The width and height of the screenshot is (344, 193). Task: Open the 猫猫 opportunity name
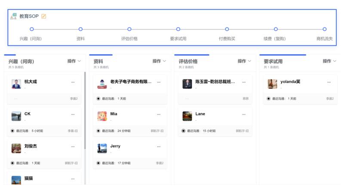[x=28, y=178]
